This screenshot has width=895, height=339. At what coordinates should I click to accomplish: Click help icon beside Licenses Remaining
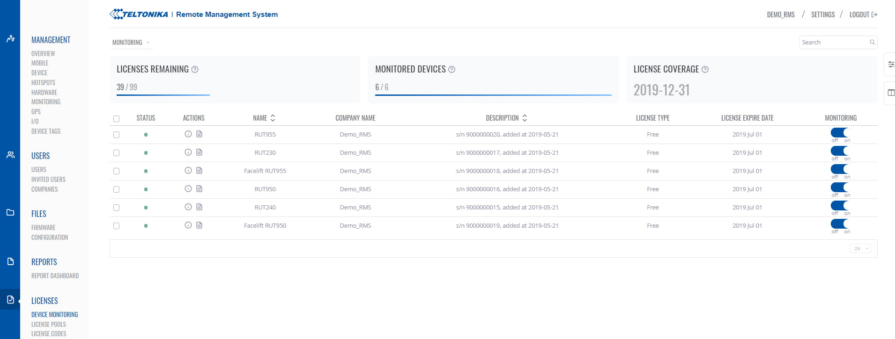coord(195,70)
